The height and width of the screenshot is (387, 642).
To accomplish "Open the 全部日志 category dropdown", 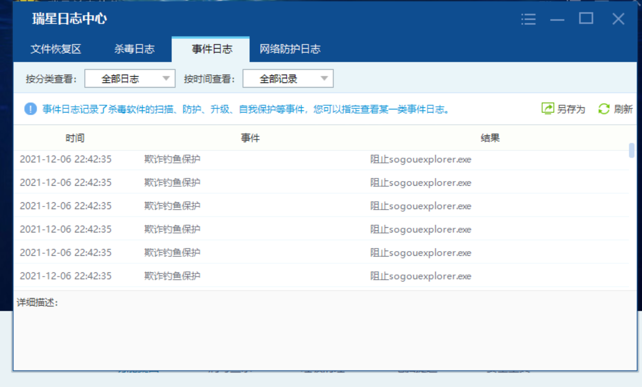I will pos(130,79).
